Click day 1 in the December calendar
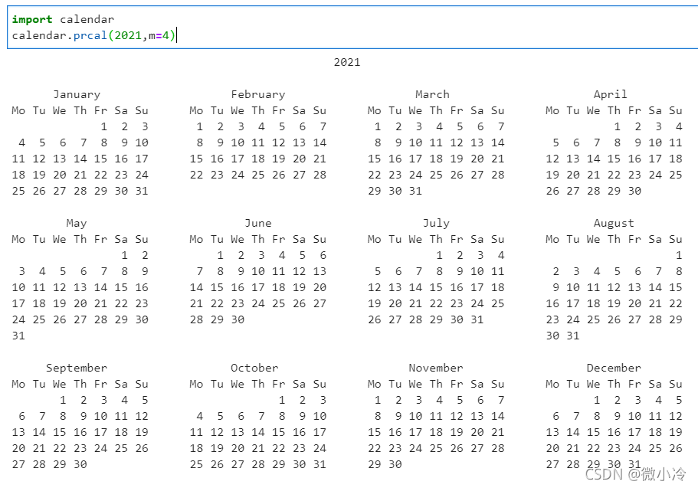698x488 pixels. 597,401
